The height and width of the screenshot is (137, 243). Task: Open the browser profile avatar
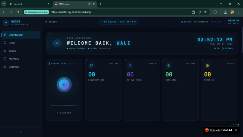(232, 12)
